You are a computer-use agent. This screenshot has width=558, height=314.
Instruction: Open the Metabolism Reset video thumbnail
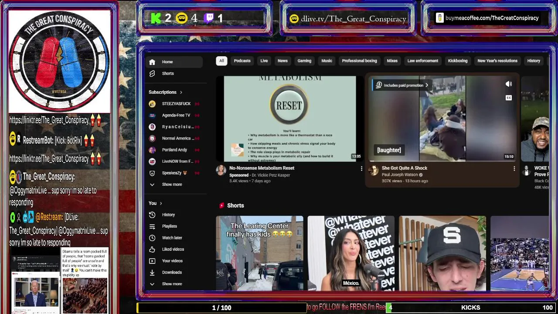(x=290, y=119)
